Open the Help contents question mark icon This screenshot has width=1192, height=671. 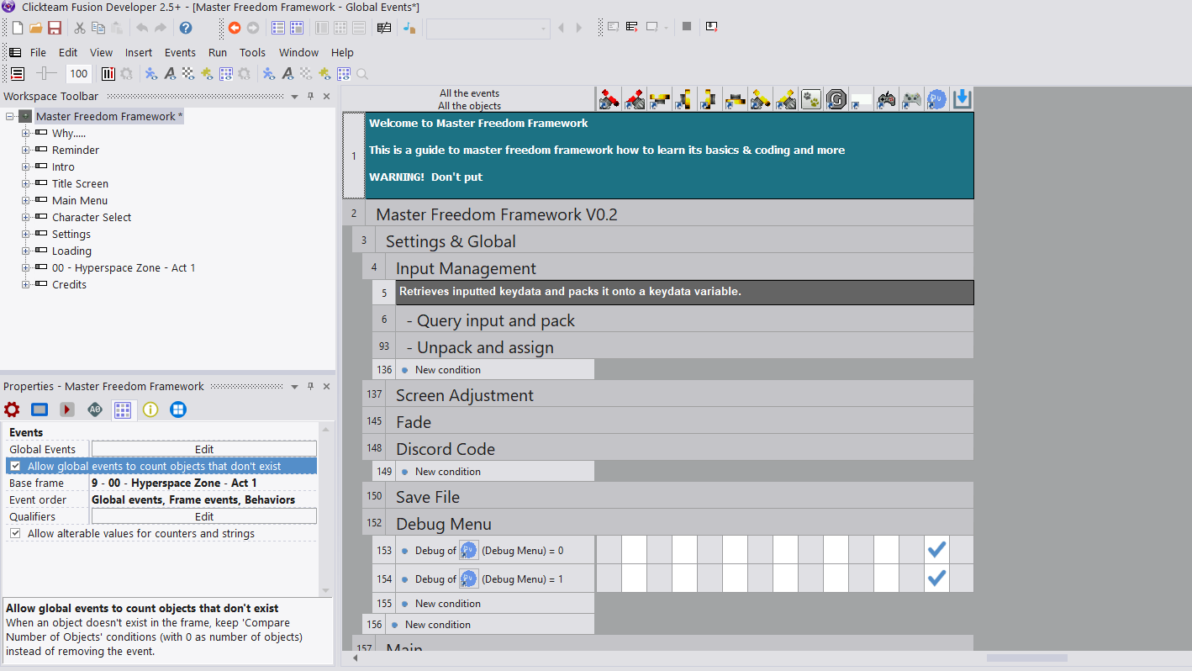point(186,28)
